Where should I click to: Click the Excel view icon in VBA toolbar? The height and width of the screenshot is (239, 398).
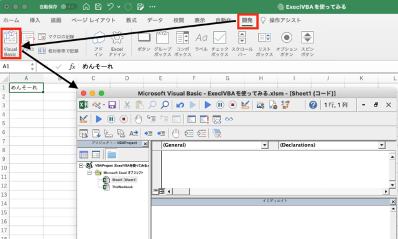84,105
